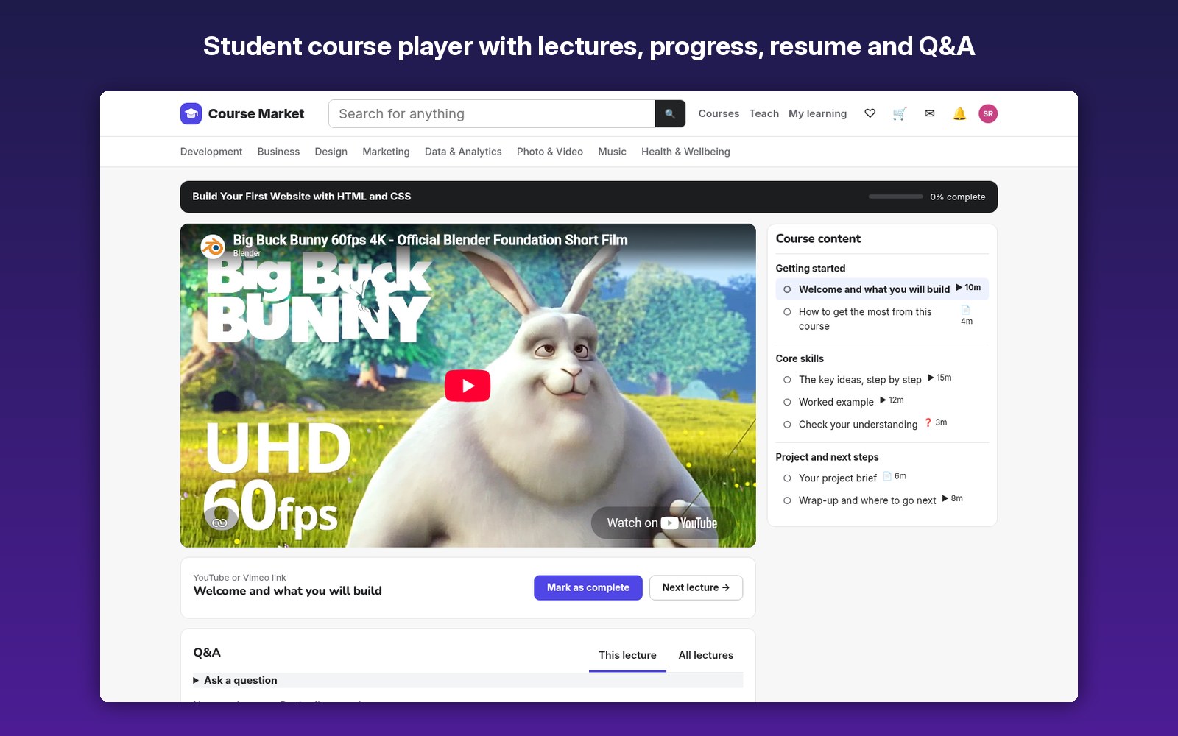Click the document icon for 'Your project brief'

(887, 476)
